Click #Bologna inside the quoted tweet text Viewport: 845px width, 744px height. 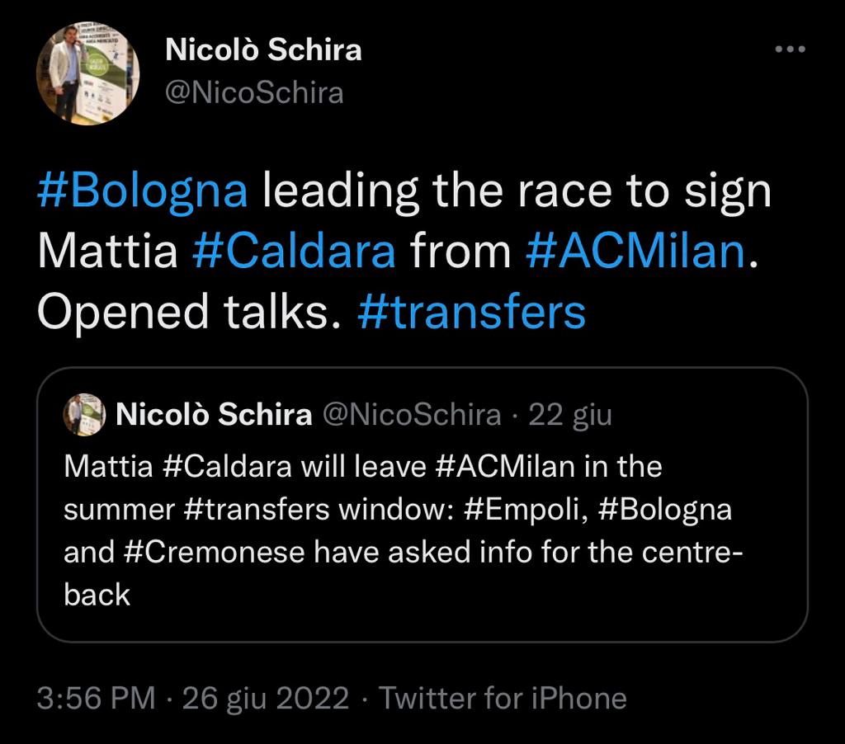point(663,510)
